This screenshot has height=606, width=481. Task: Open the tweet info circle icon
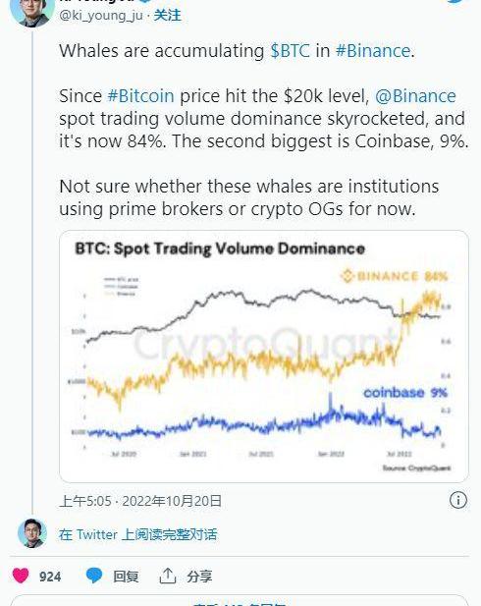458,500
